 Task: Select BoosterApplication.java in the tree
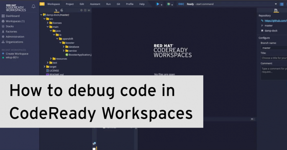[80, 55]
